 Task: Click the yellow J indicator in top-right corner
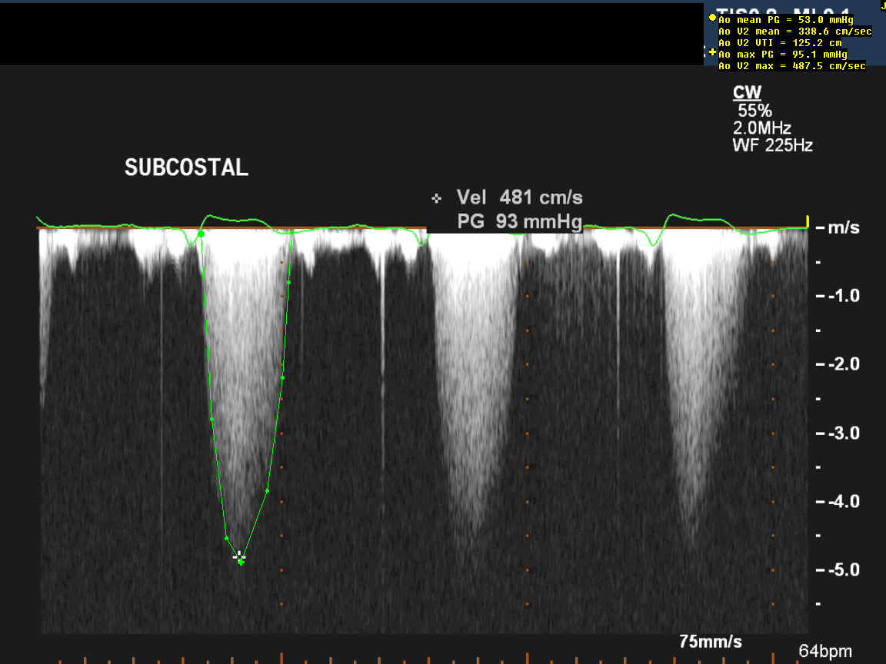882,5
